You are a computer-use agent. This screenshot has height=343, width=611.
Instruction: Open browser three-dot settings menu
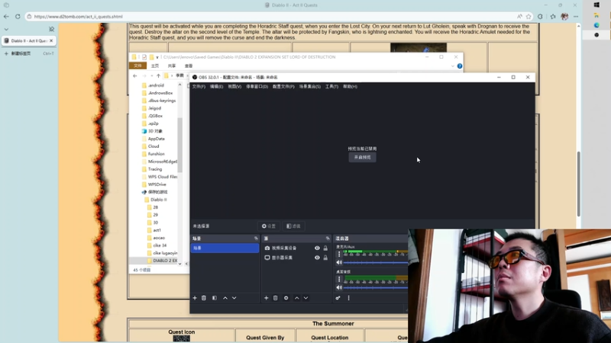(x=576, y=16)
